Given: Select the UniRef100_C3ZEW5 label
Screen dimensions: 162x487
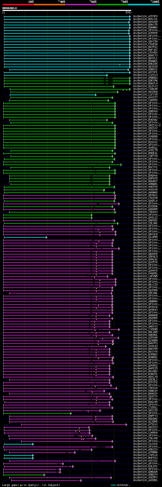Looking at the screenshot, I should point(145,329).
